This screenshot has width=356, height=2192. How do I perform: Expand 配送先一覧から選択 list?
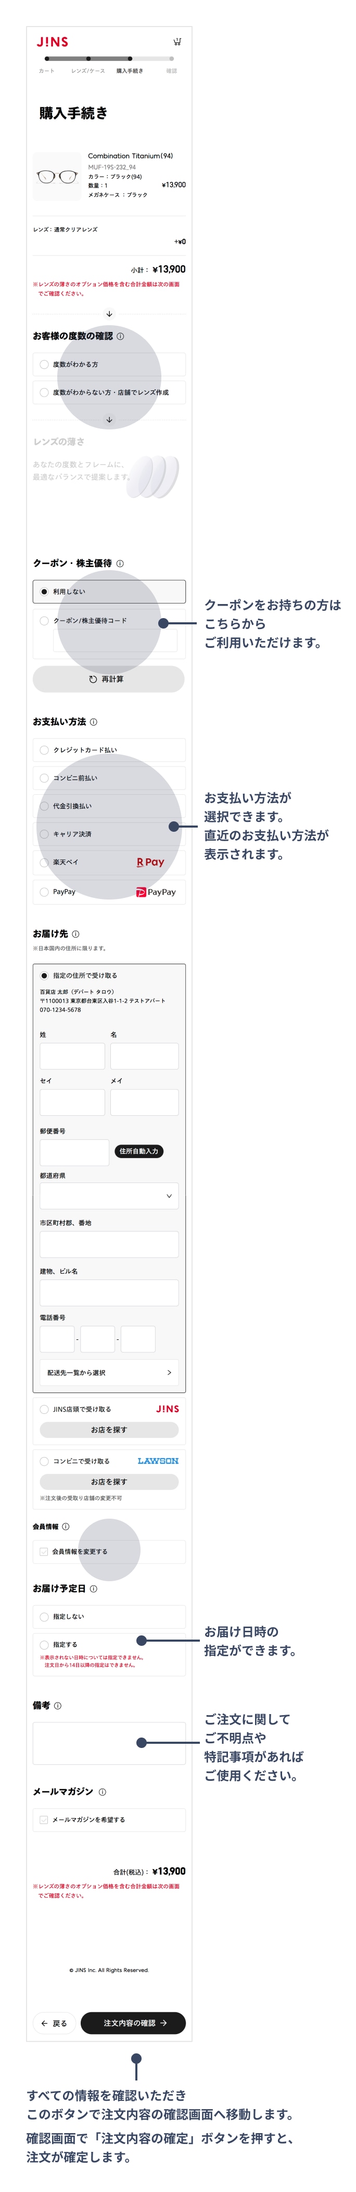(x=109, y=1372)
